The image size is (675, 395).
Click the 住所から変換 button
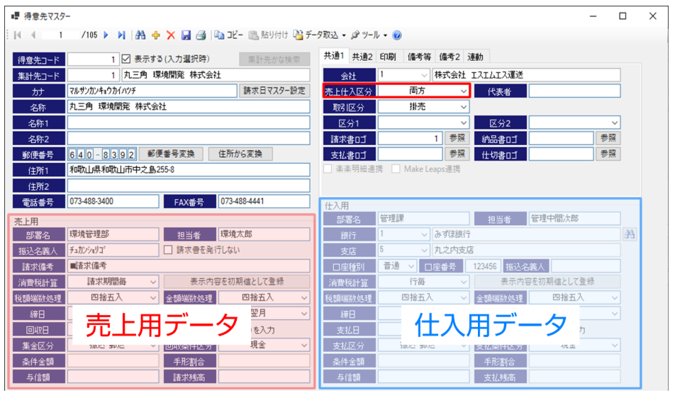pyautogui.click(x=240, y=154)
